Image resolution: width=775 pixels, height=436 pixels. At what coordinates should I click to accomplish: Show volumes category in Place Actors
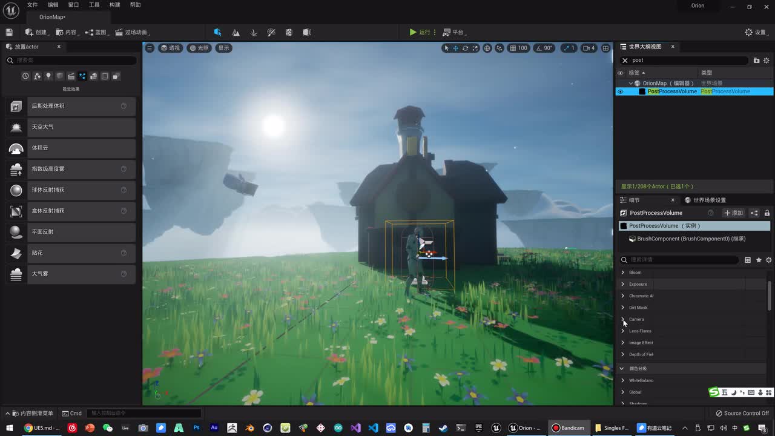point(105,76)
